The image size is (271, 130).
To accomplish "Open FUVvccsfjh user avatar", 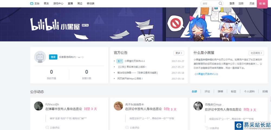I will pyautogui.click(x=38, y=106).
